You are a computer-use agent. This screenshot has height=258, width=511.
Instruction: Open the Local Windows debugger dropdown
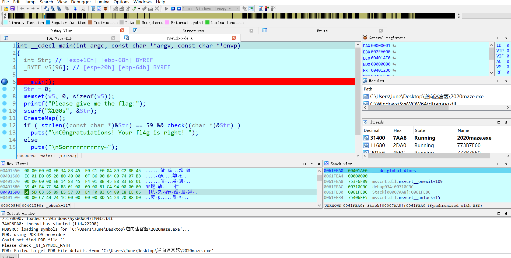point(237,8)
